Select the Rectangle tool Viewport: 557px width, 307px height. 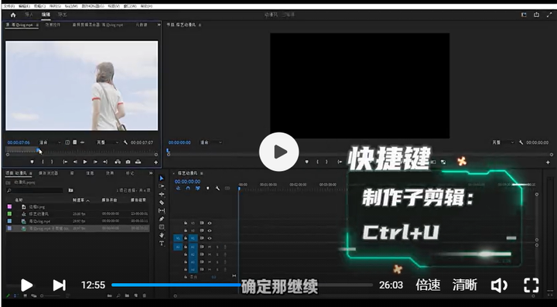[162, 227]
